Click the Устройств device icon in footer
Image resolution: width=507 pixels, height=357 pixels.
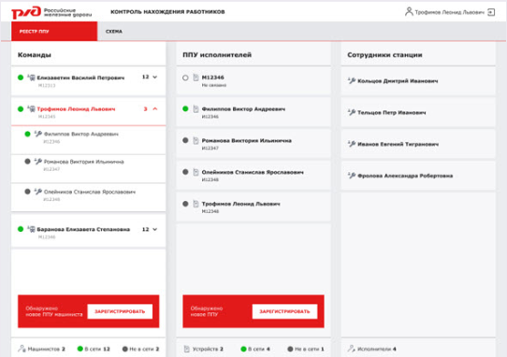point(186,349)
